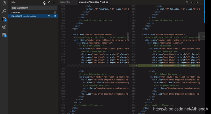Click the 'main navigation' comment in left pane
Image resolution: width=211 pixels, height=114 pixels.
tap(91, 46)
